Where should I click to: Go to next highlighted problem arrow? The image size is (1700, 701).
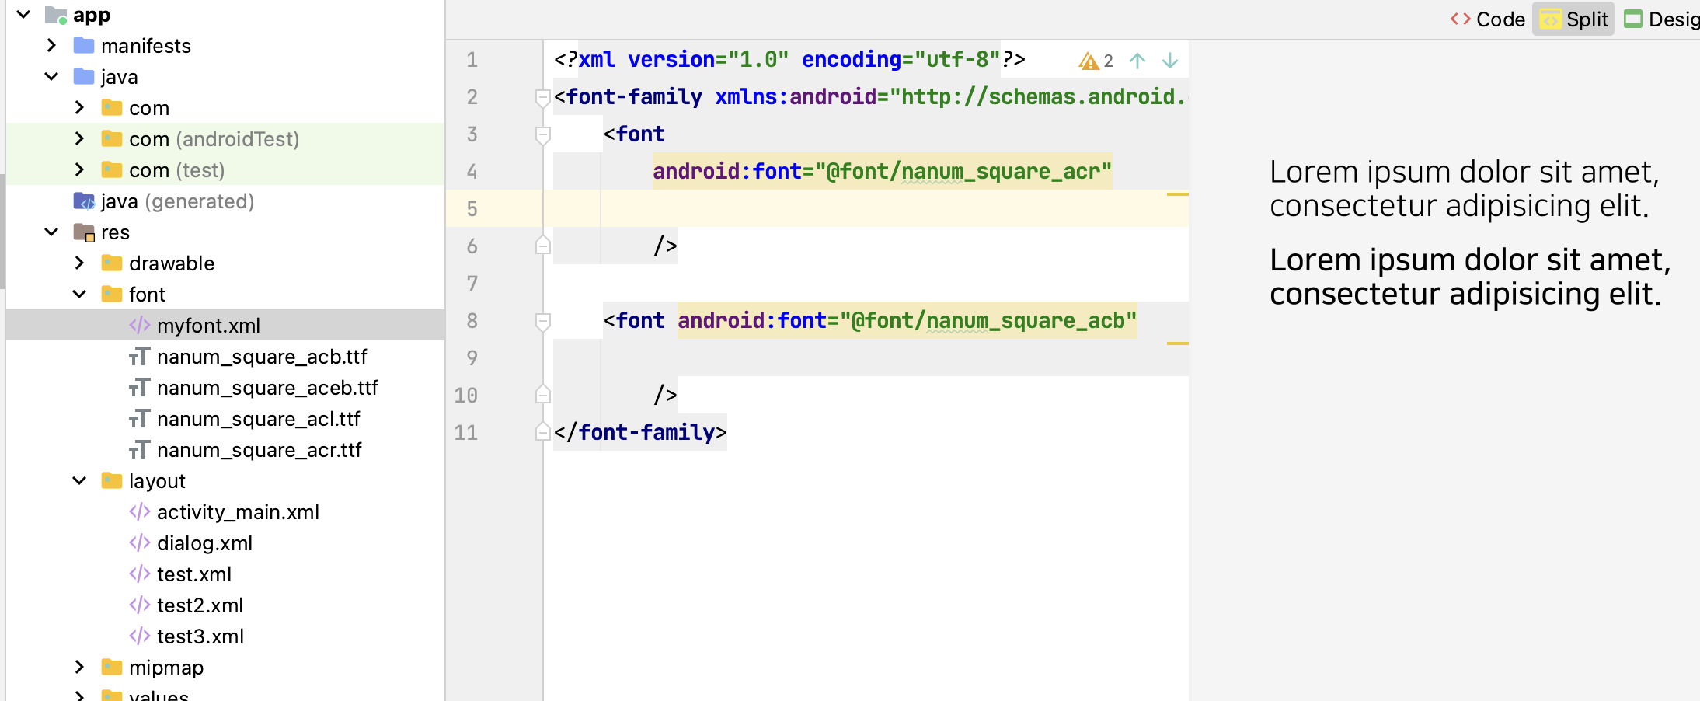coord(1170,61)
